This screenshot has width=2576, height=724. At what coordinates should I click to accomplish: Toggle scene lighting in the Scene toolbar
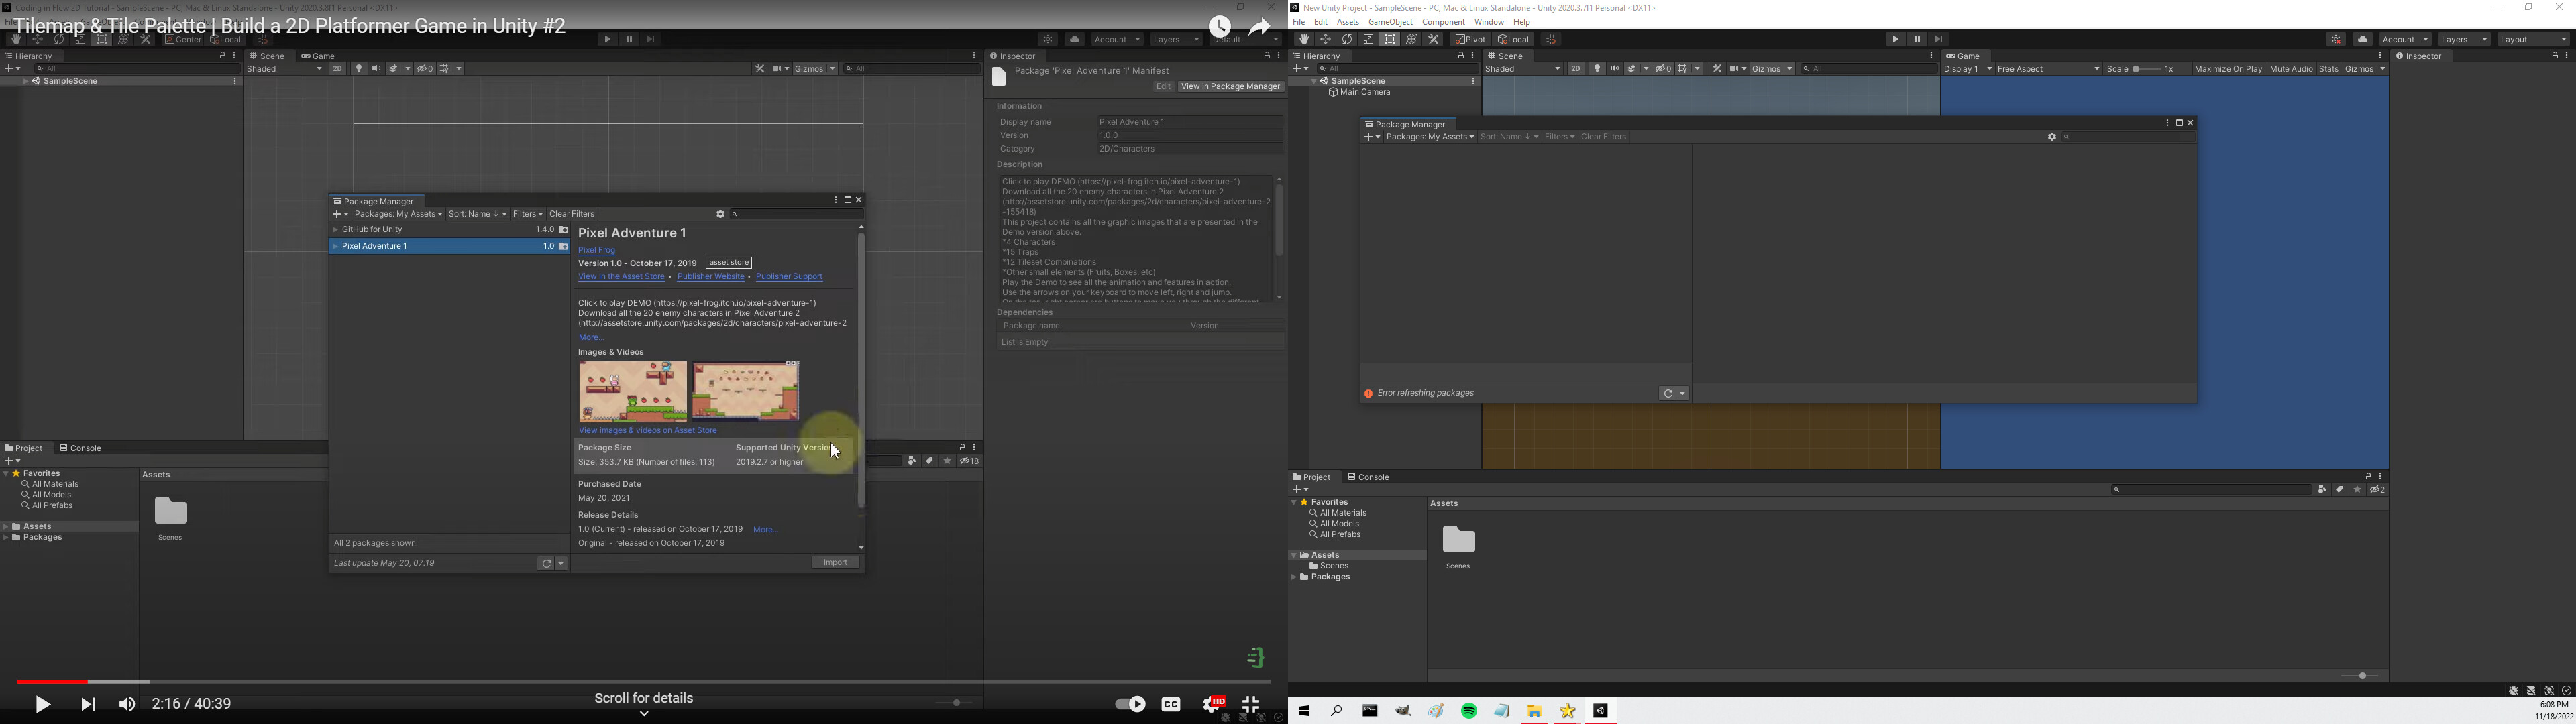pyautogui.click(x=1597, y=68)
